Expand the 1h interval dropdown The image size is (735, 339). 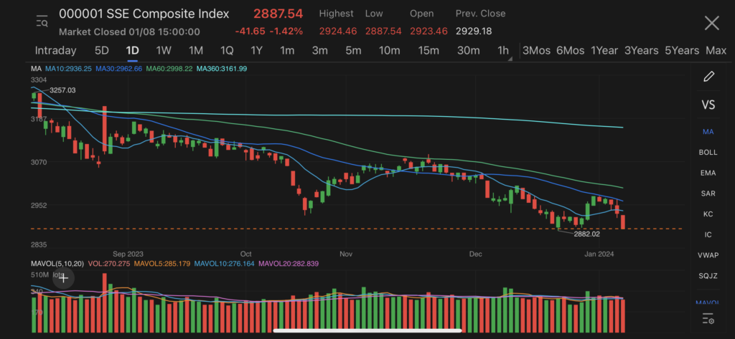click(x=505, y=51)
